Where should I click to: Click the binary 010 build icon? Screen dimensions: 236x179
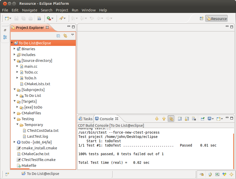(39, 18)
